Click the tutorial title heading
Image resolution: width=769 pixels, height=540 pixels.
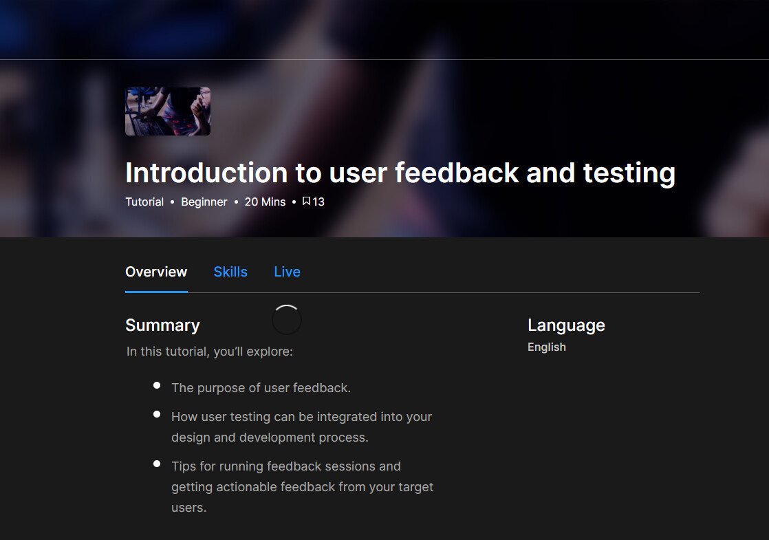click(x=400, y=173)
